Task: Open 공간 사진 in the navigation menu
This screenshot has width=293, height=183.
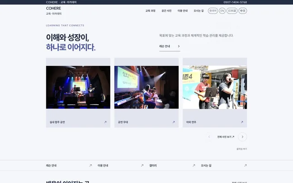Action: click(x=167, y=11)
